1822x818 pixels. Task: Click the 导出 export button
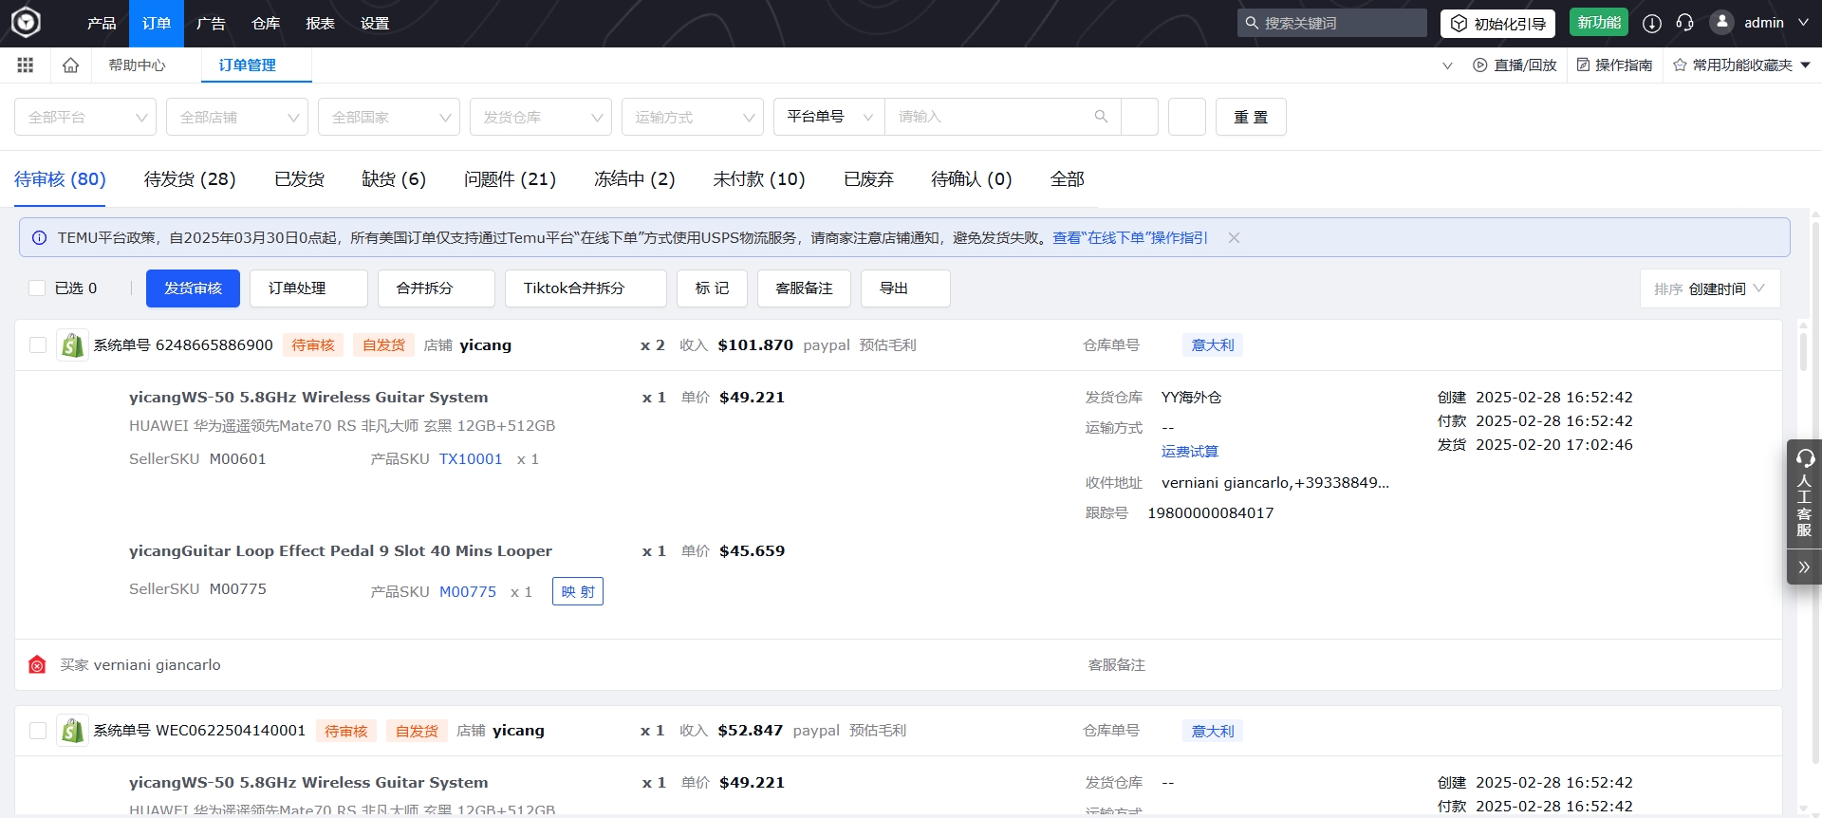(905, 288)
